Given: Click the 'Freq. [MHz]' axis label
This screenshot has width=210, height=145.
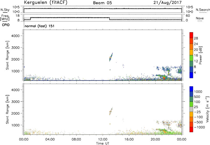Looking at the screenshot, I should coord(5,18).
